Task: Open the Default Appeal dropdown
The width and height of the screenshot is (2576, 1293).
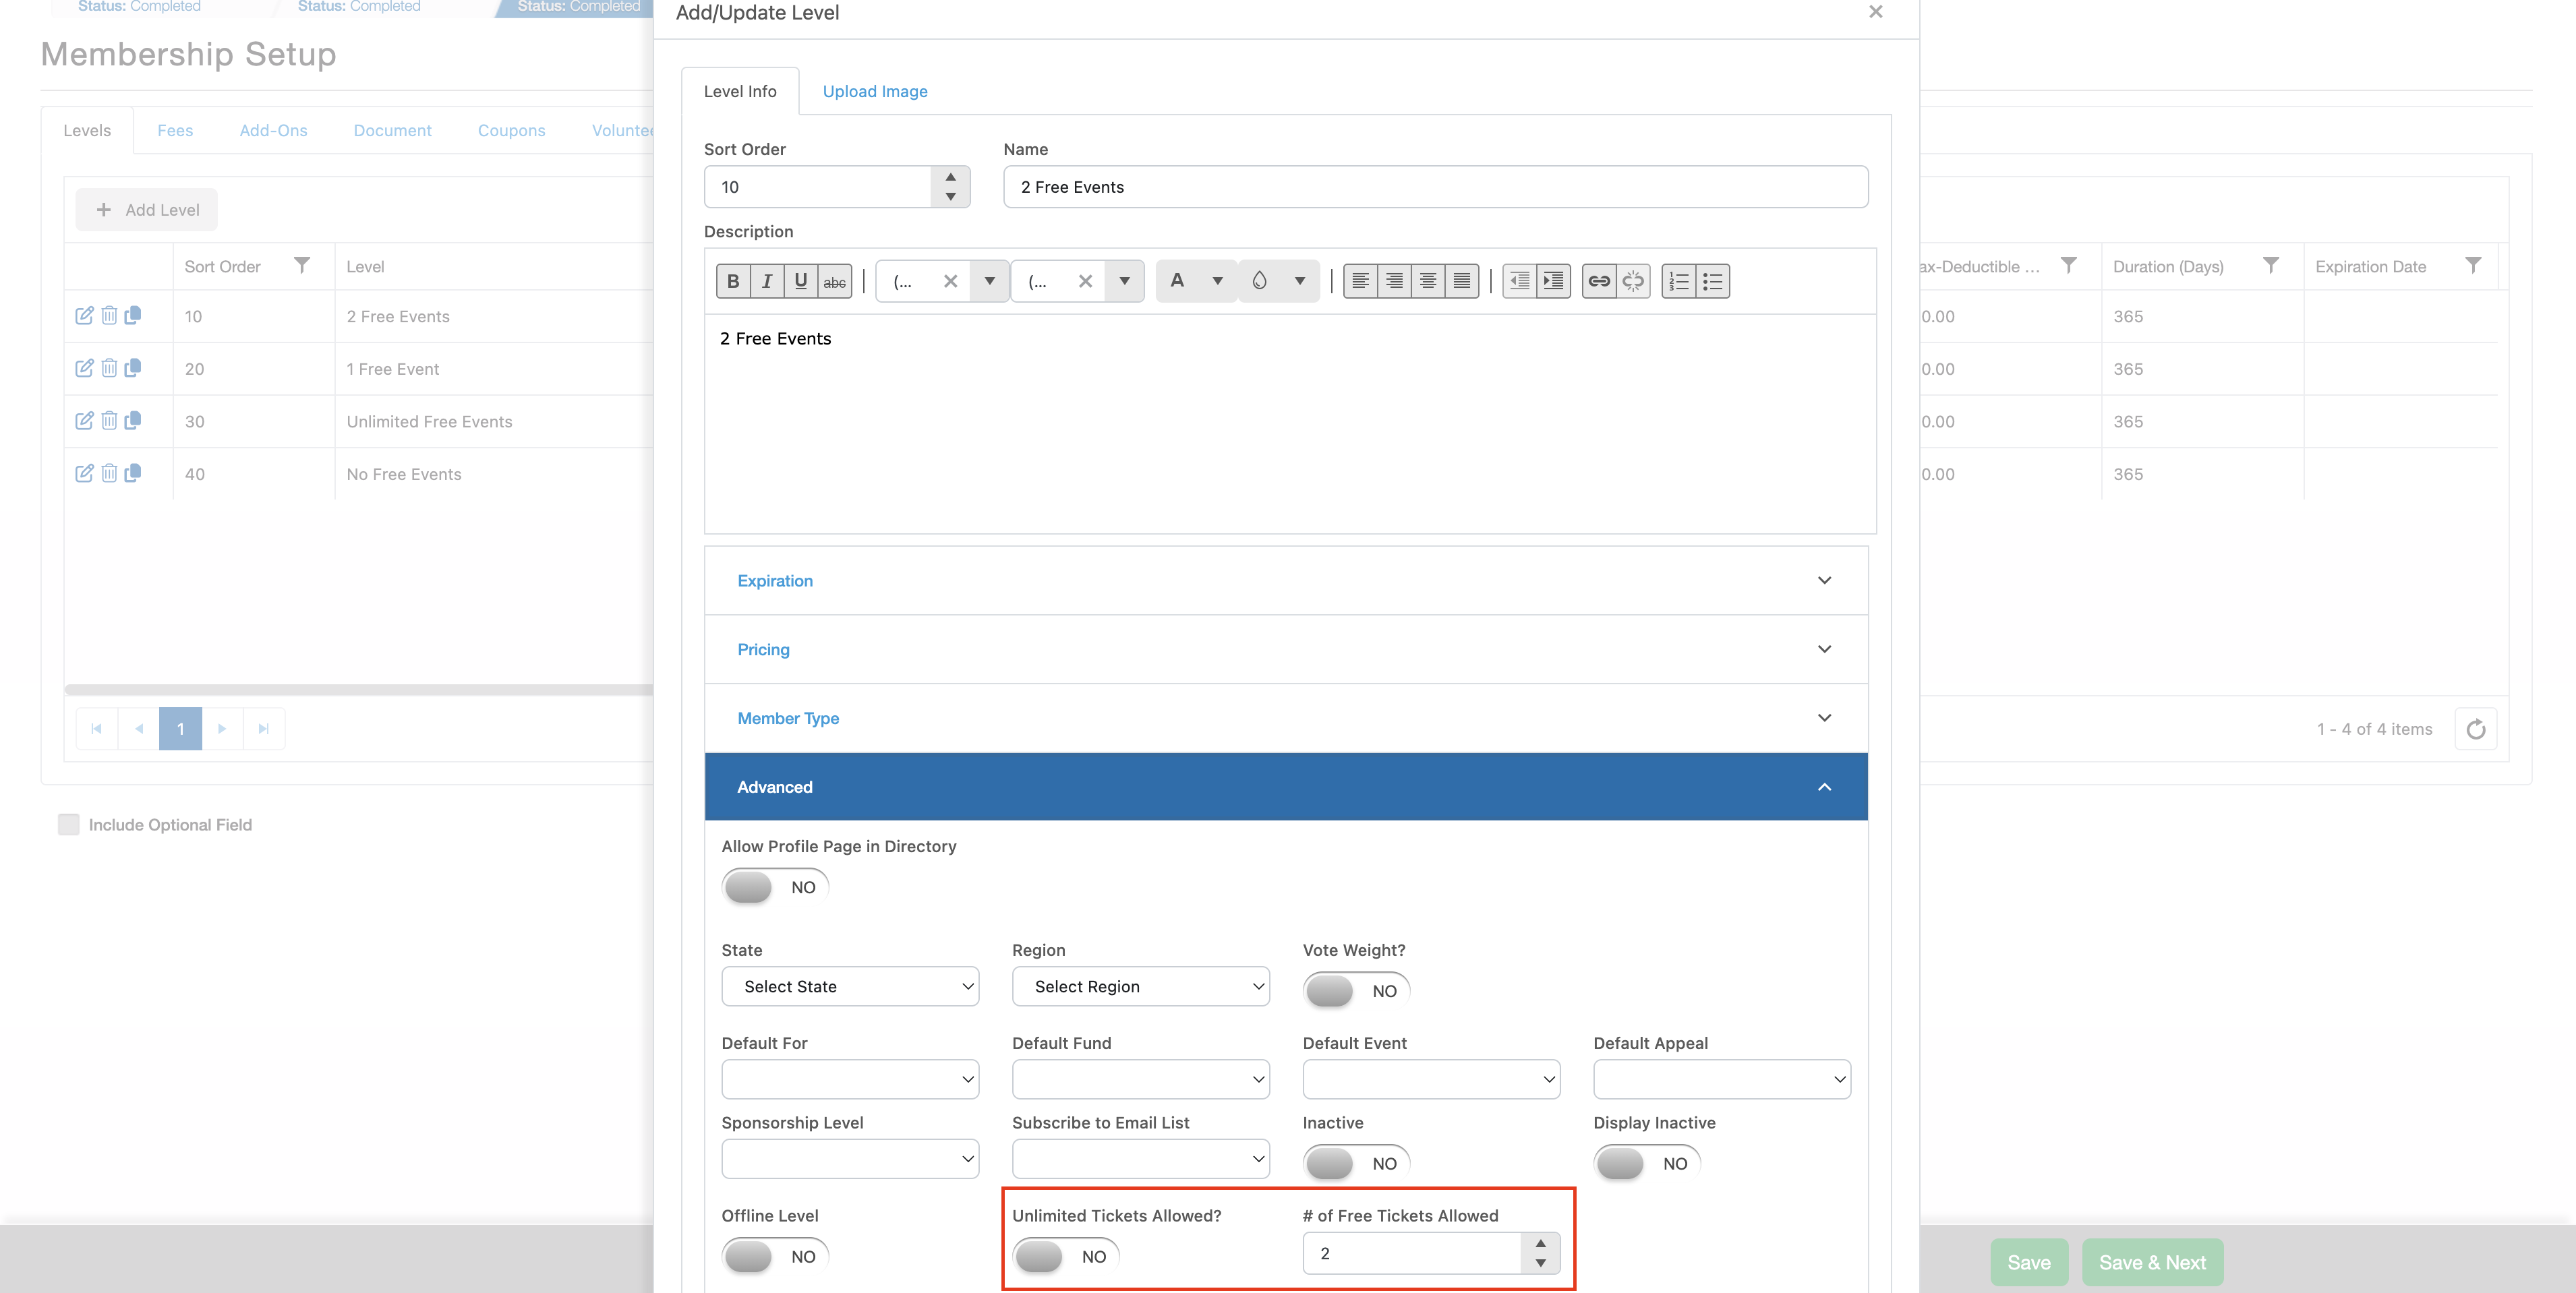Action: 1721,1079
